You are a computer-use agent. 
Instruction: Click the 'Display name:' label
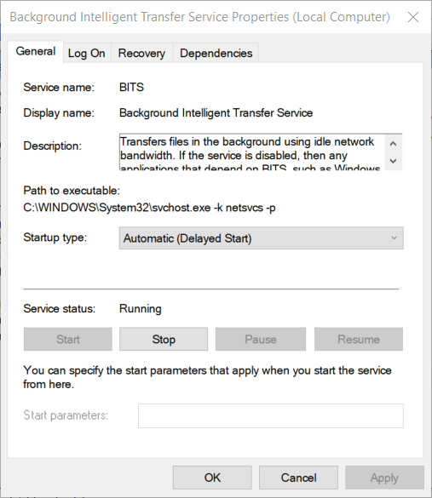coord(59,112)
